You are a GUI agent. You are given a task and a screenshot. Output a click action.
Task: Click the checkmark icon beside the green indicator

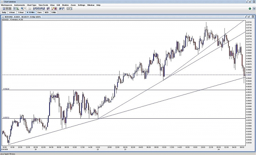coord(254,9)
